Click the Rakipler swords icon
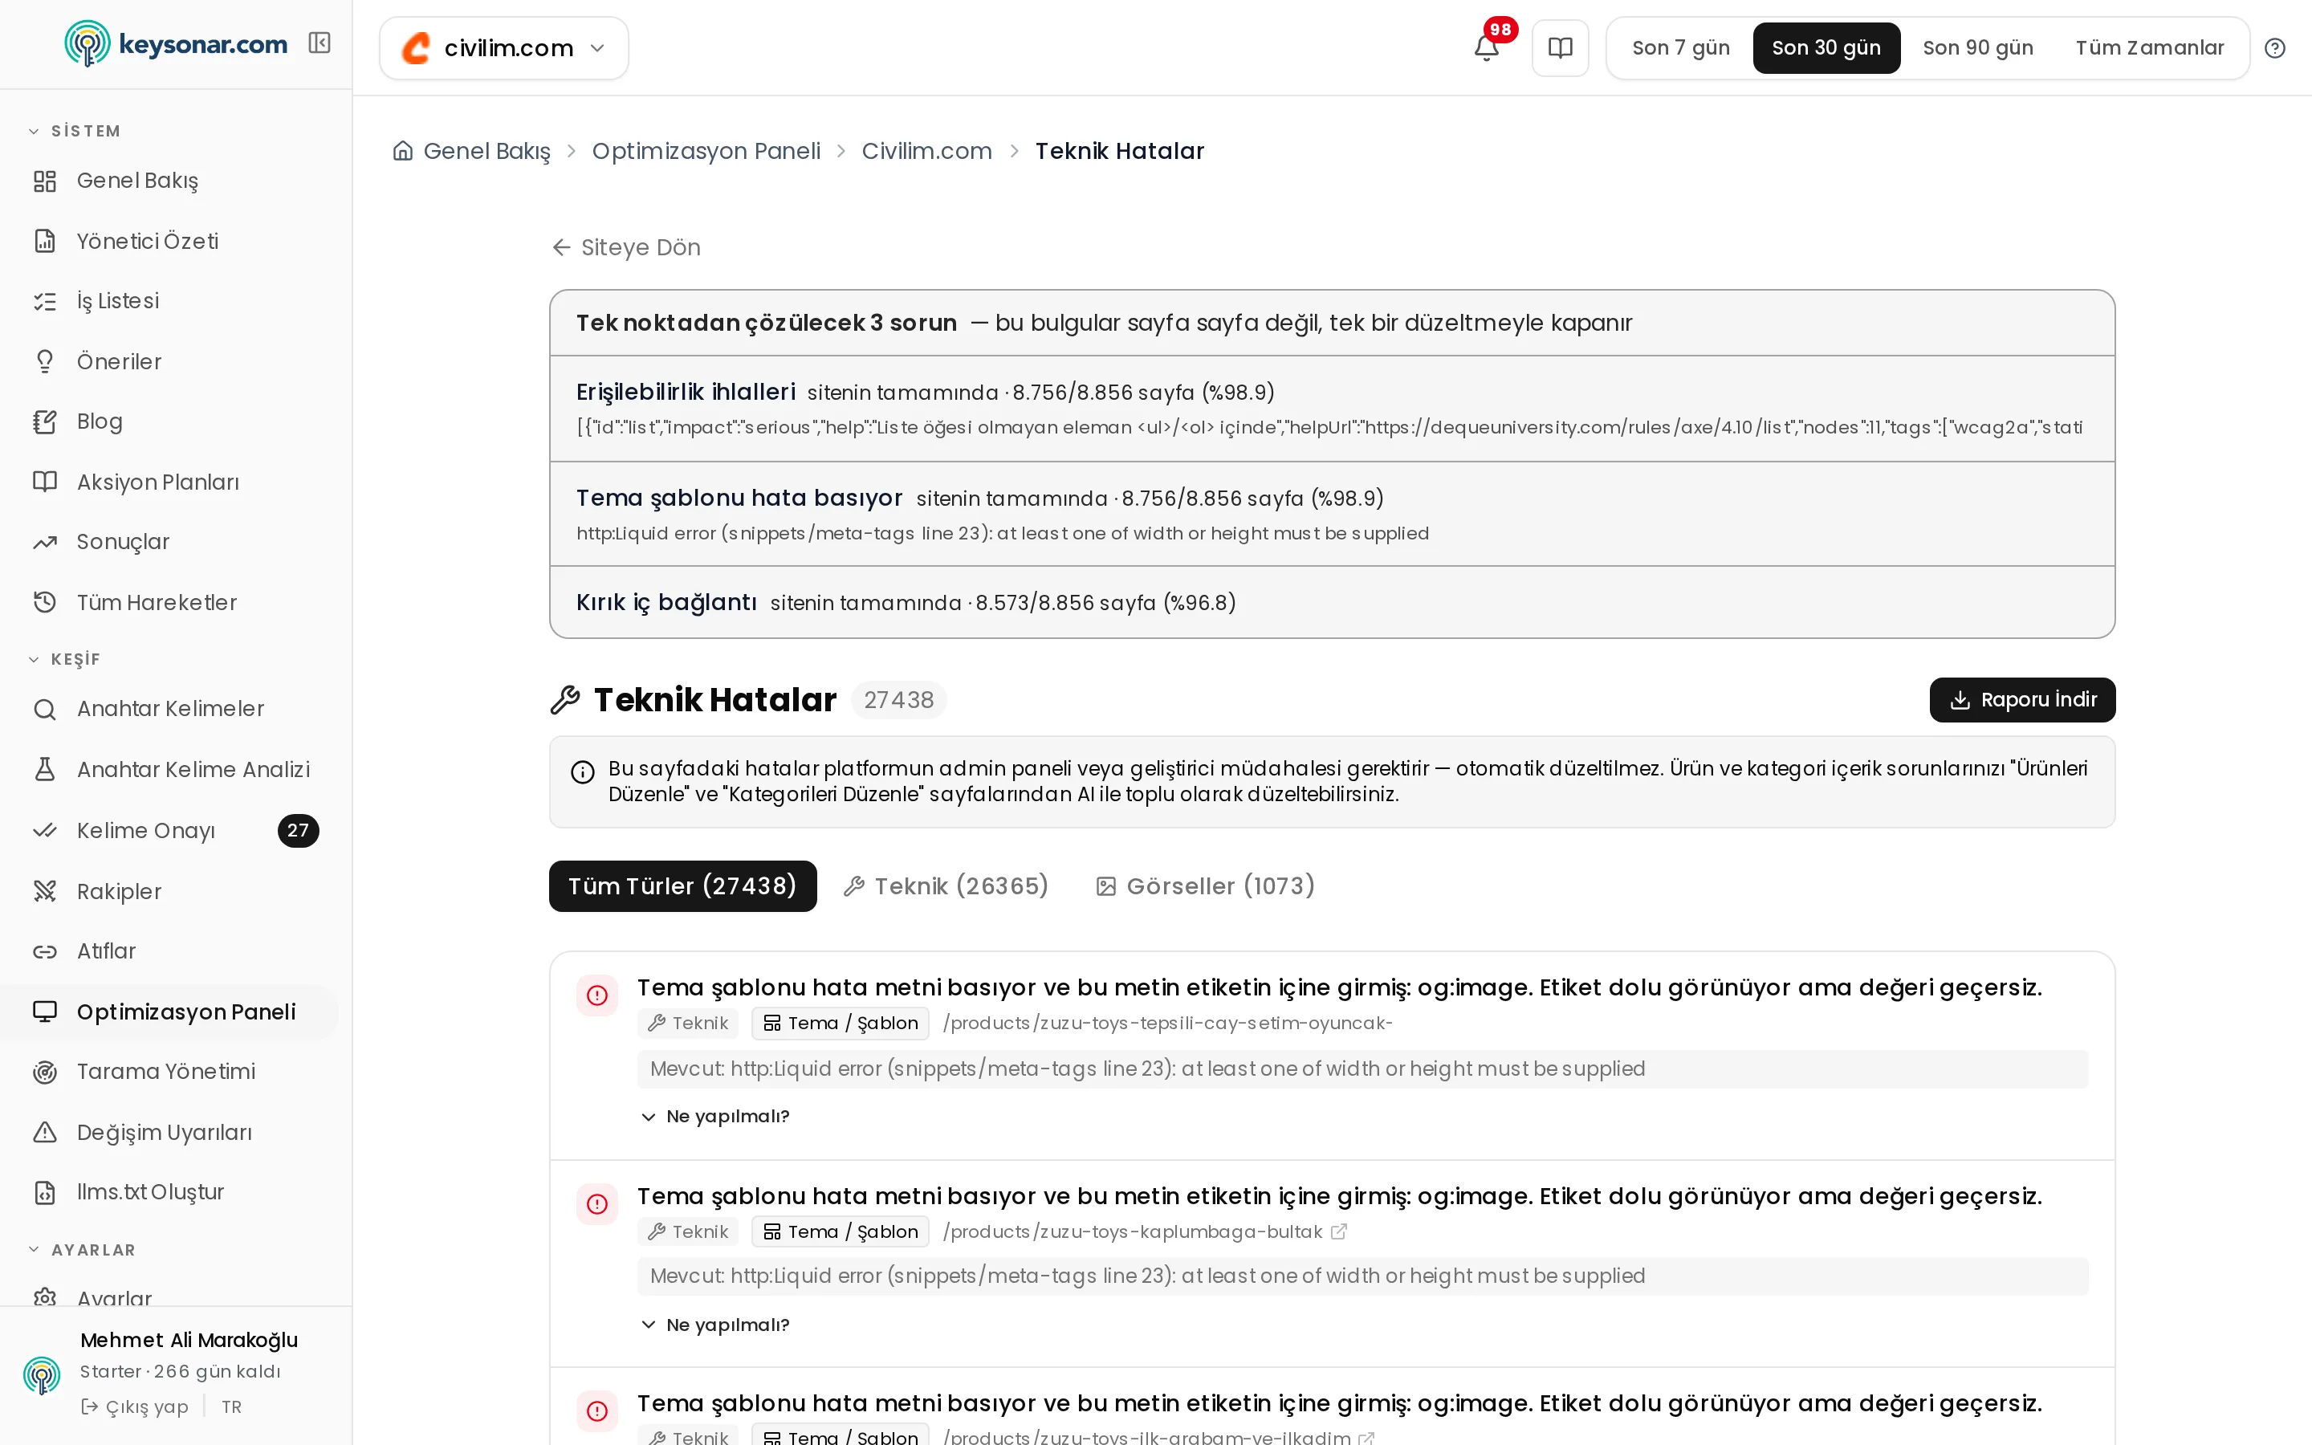This screenshot has height=1445, width=2312. click(45, 891)
